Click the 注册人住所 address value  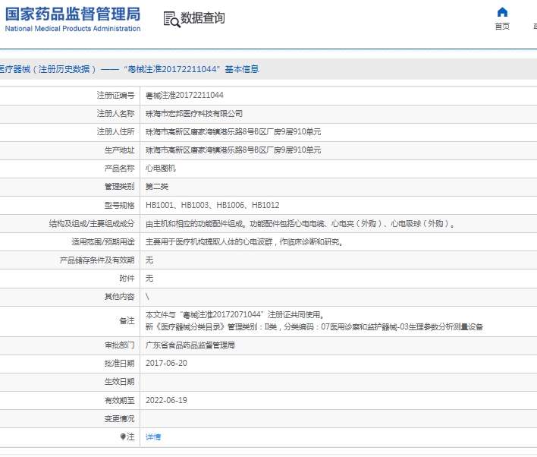pos(233,131)
